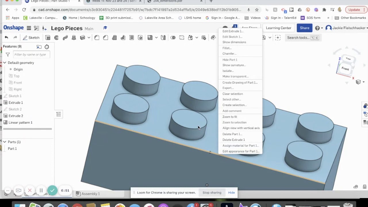368x207 pixels.
Task: Start a new Sketch
Action: point(31,38)
